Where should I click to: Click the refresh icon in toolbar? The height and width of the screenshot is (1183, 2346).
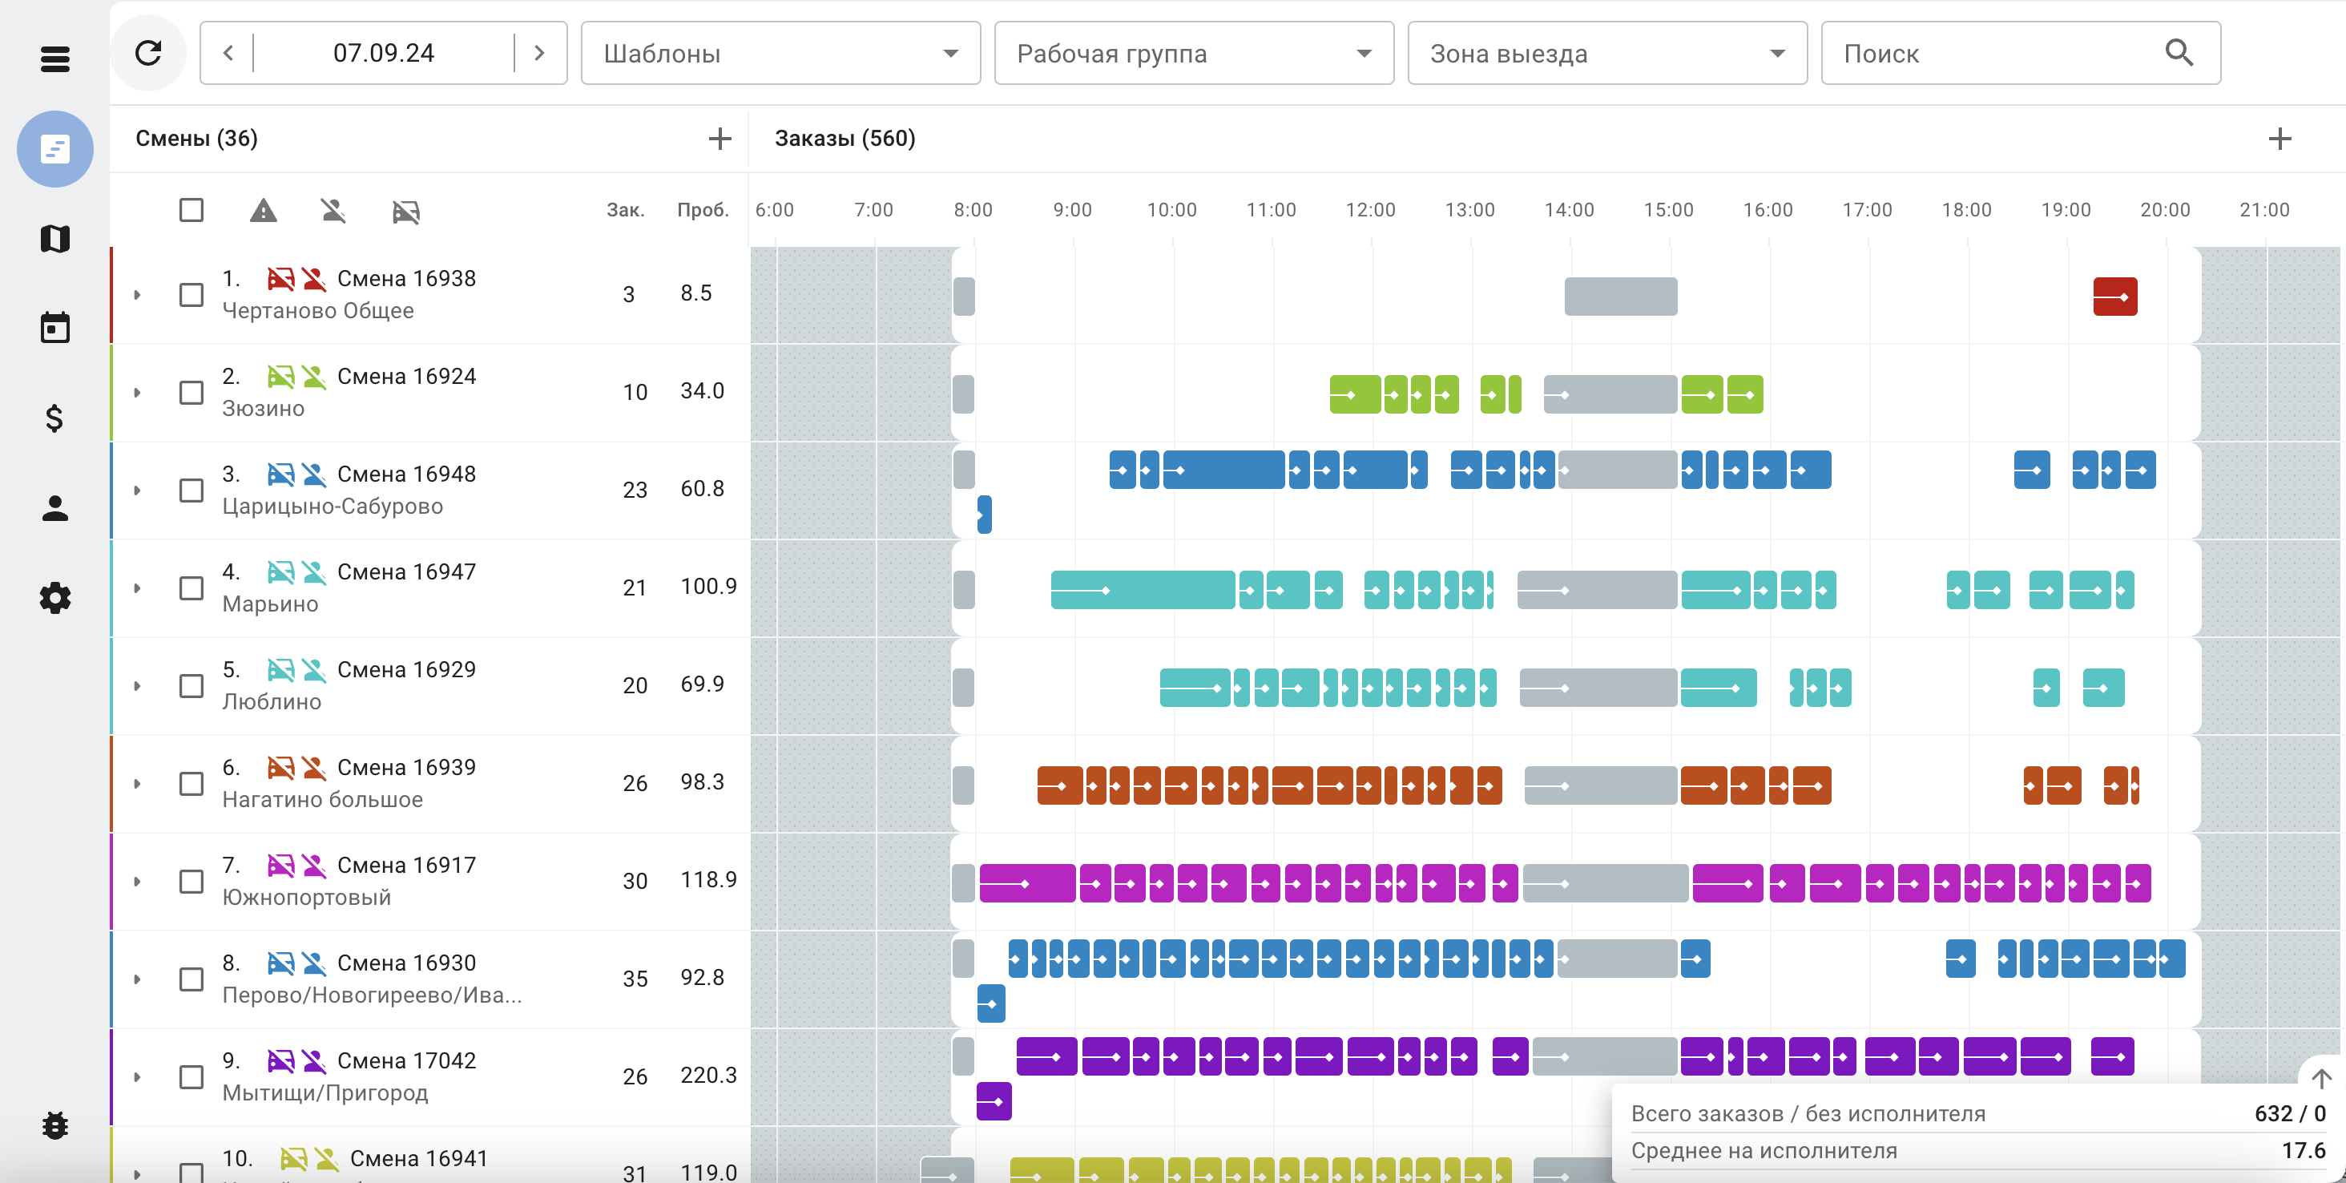click(x=148, y=53)
